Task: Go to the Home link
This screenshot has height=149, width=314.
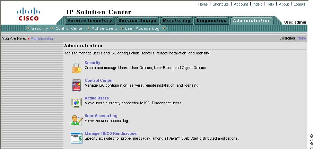Action: click(x=203, y=4)
